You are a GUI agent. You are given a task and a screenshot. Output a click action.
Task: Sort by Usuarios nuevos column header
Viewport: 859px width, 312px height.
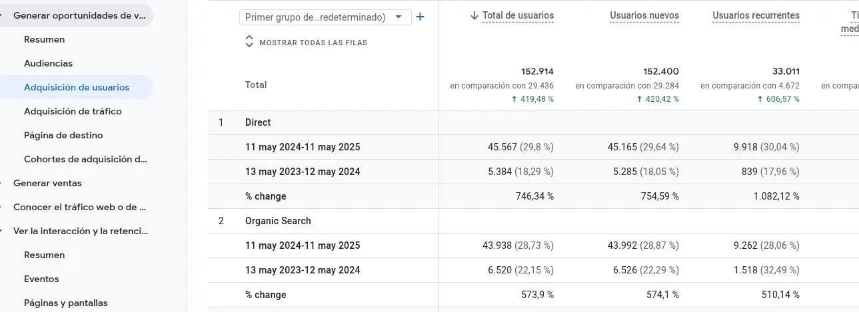click(644, 15)
